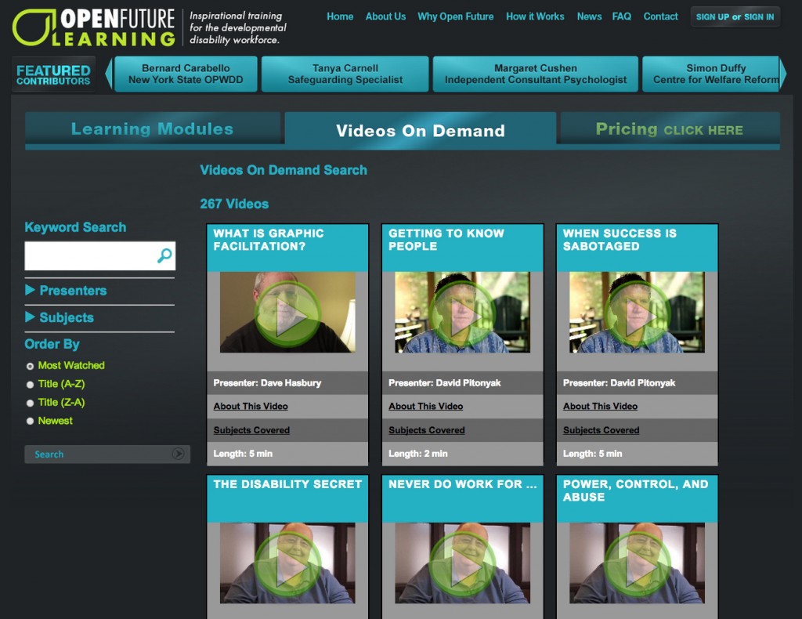Click Presenter: Dave Hasbury text
Viewport: 802px width, 619px height.
(267, 382)
